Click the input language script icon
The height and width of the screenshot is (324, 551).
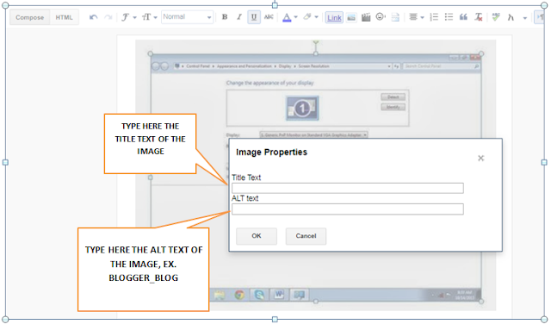pos(511,17)
